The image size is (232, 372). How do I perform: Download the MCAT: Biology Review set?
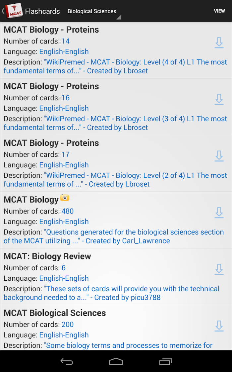click(x=219, y=270)
